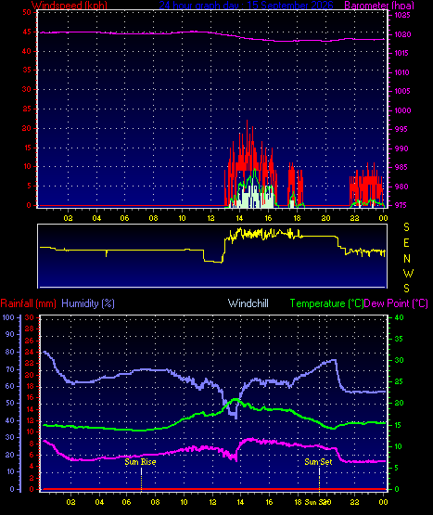Click the Sun Set marker label
Screen dimensions: 433x515
pos(318,462)
